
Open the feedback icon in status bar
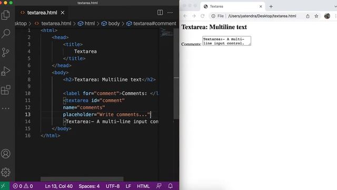coord(159,186)
